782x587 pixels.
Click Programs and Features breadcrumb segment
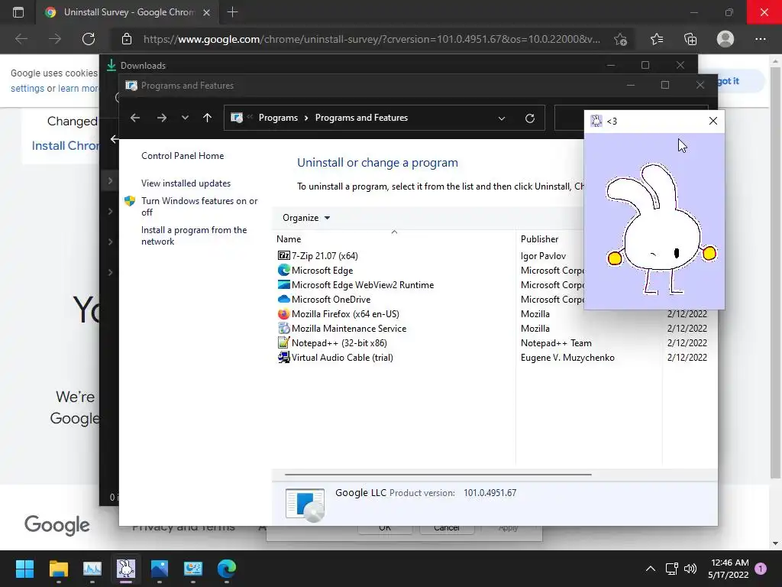click(x=361, y=118)
